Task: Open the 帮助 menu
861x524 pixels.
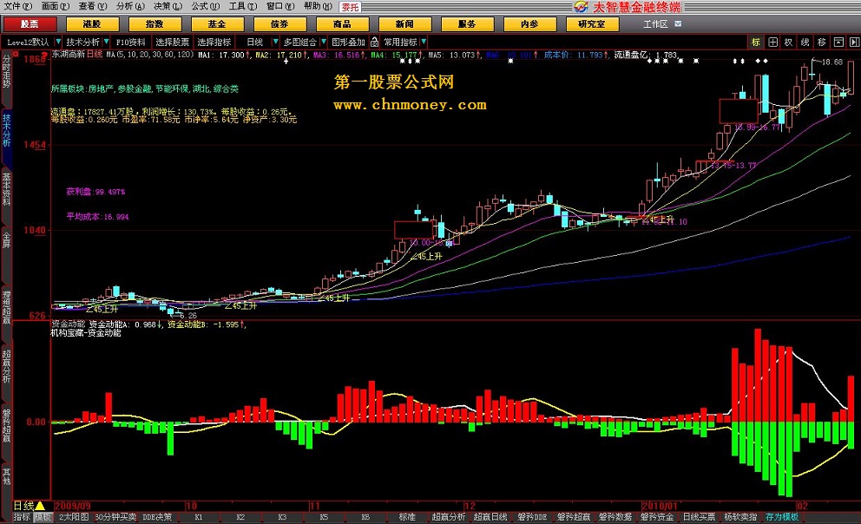Action: 318,6
